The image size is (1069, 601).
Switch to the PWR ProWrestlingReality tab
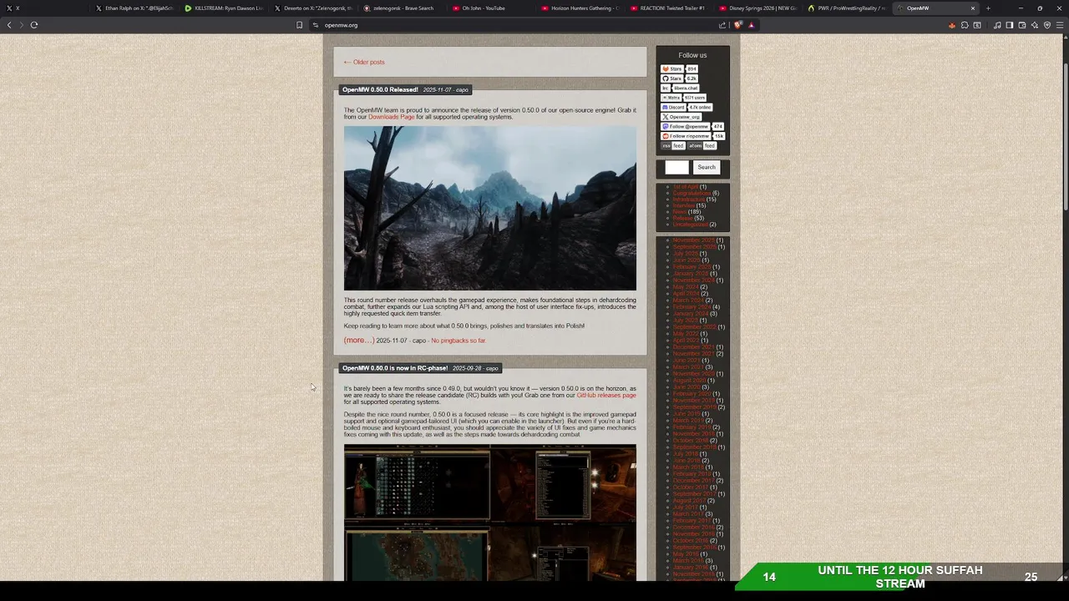849,8
